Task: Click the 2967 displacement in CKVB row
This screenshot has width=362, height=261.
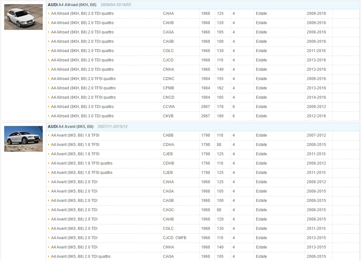Action: pos(206,116)
